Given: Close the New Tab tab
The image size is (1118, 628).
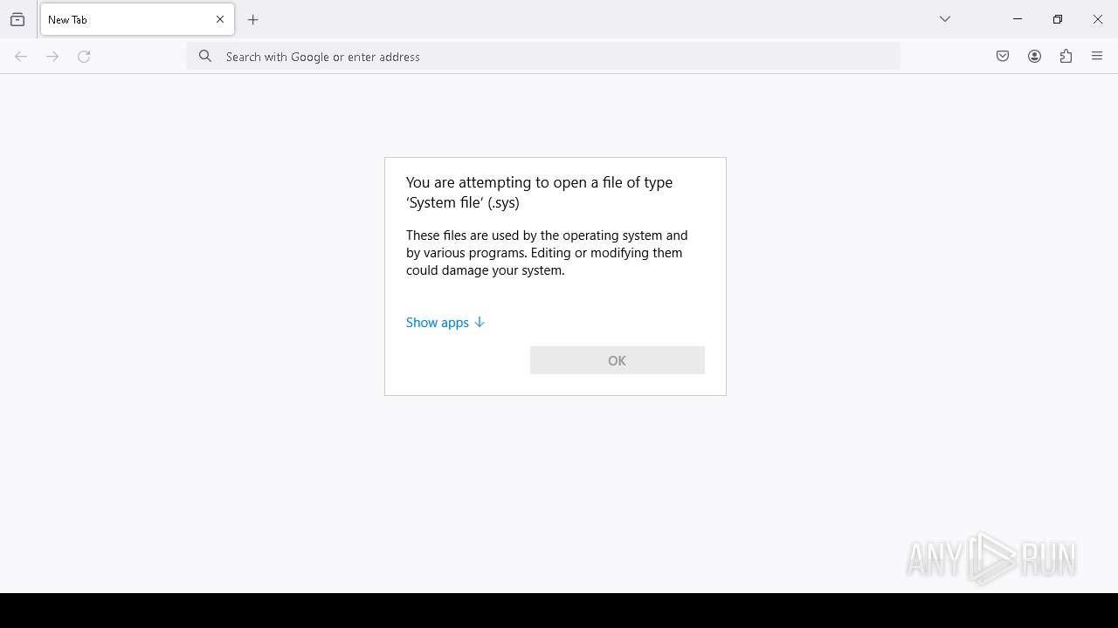Looking at the screenshot, I should click(x=220, y=19).
